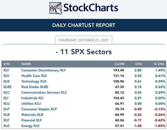Screen dimensions: 167x130
Task: Click the SYM column header
Action: point(6,64)
